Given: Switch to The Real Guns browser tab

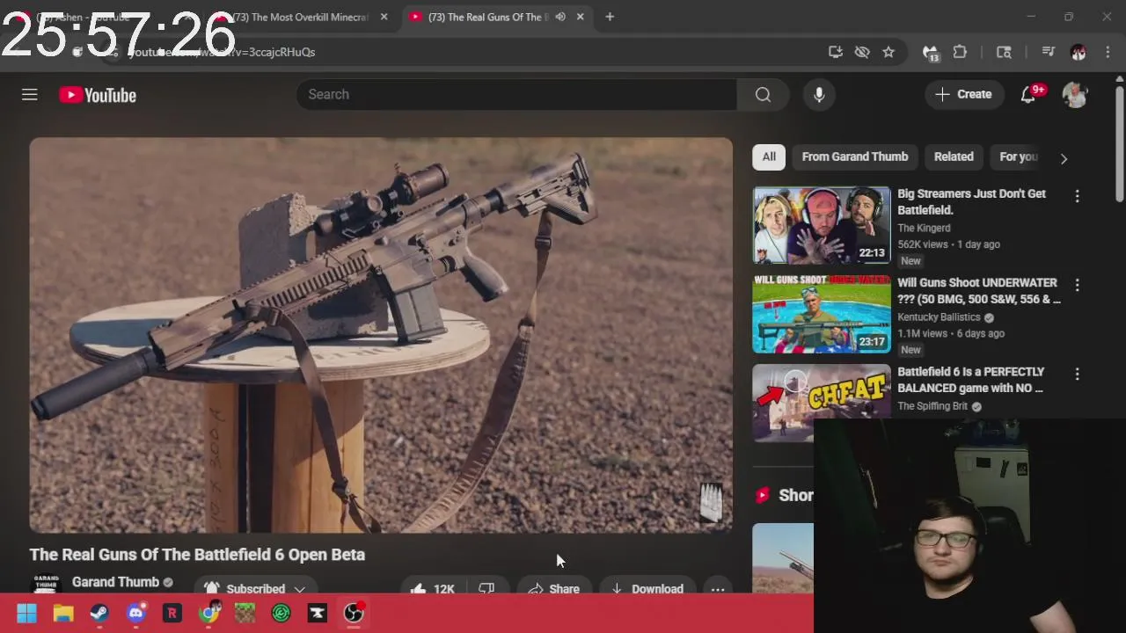Looking at the screenshot, I should click(x=488, y=17).
